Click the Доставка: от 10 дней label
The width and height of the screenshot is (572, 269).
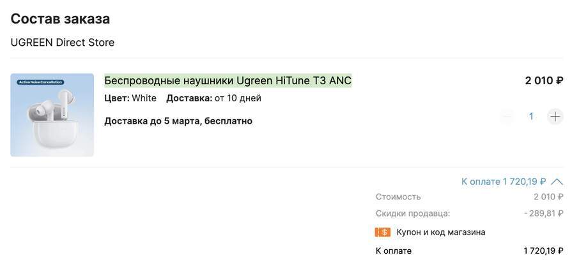click(213, 98)
